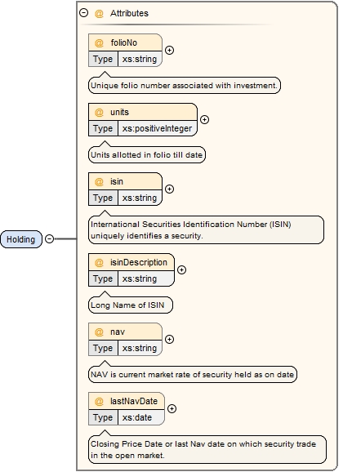Click the @ icon of folioNo
The image size is (352, 472).
99,42
